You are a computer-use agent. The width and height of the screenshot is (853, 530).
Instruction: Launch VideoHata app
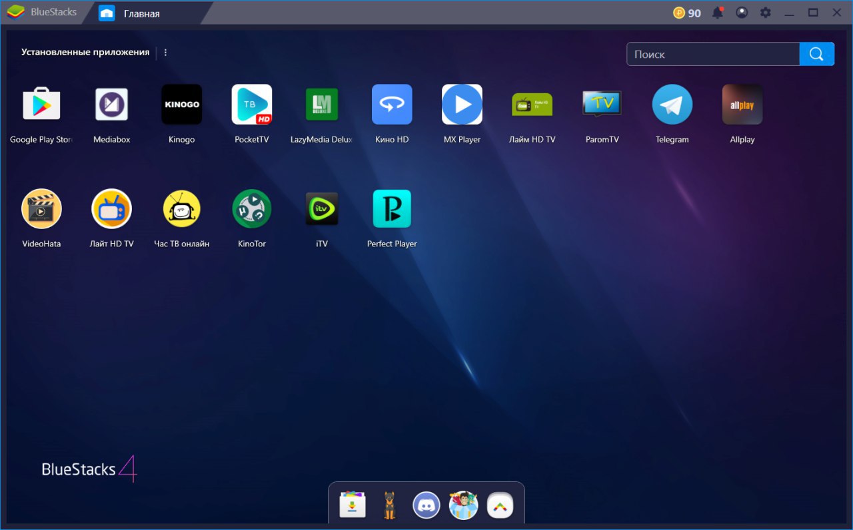click(41, 209)
